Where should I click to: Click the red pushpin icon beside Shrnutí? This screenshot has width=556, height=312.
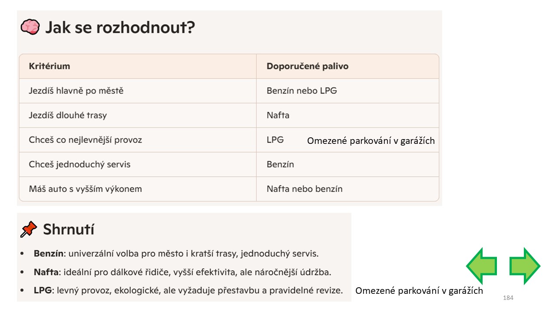29,229
